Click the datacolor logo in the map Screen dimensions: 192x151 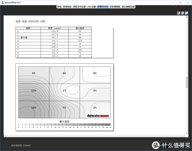point(98,115)
